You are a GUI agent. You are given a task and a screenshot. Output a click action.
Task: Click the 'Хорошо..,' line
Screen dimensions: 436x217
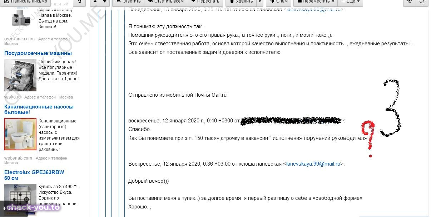(x=140, y=206)
